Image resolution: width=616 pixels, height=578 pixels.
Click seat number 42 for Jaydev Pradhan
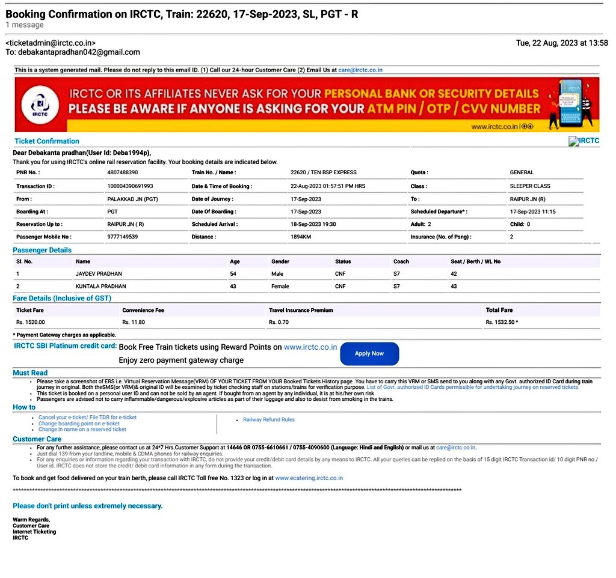(454, 274)
